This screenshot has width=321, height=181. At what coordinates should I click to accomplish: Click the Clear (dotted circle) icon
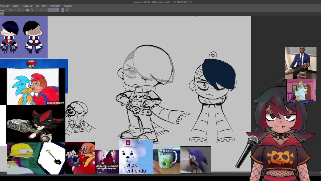[x=20, y=10]
